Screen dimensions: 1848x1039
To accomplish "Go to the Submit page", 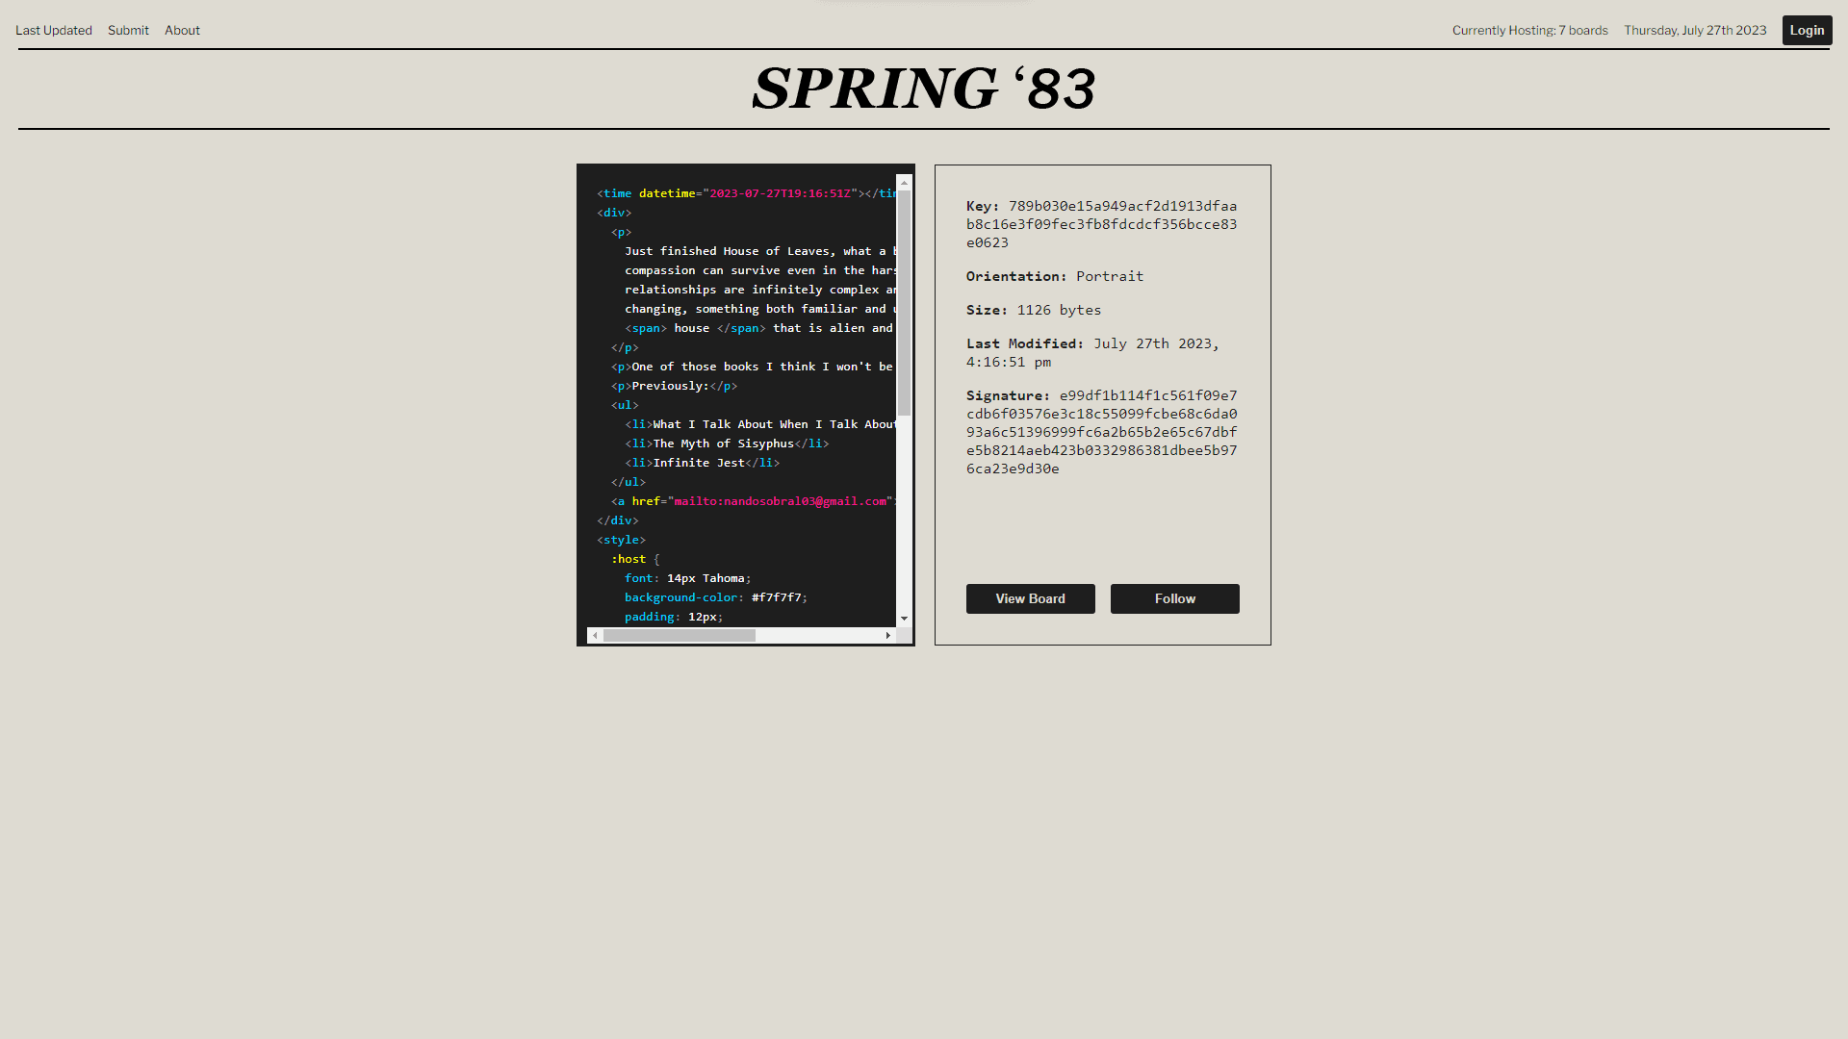I will click(128, 31).
